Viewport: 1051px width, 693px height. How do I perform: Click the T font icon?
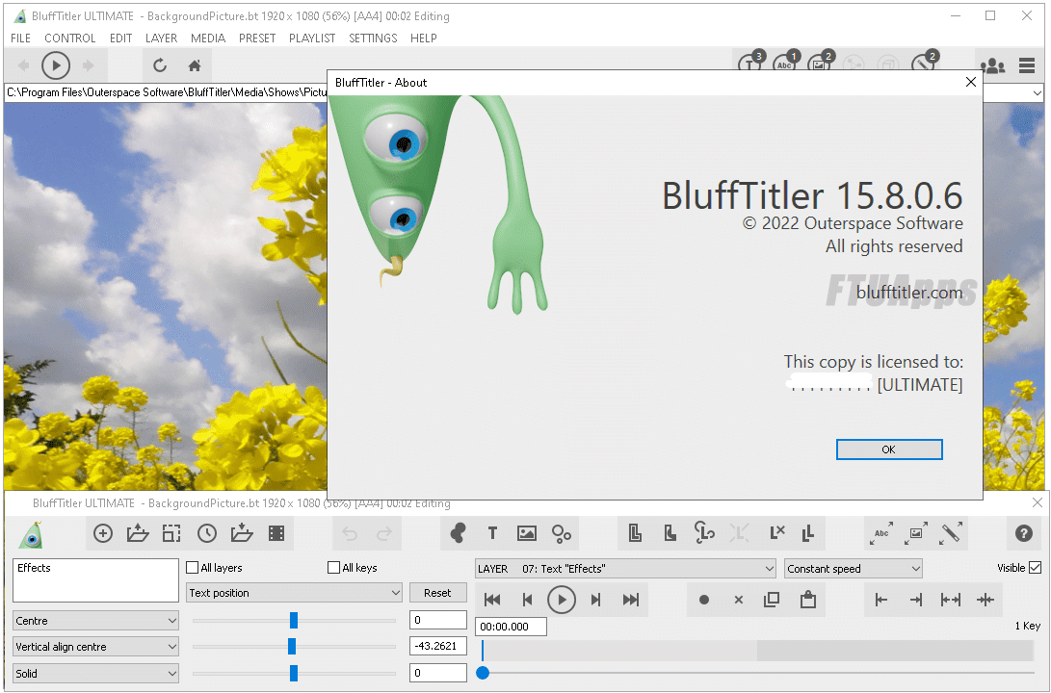point(492,533)
